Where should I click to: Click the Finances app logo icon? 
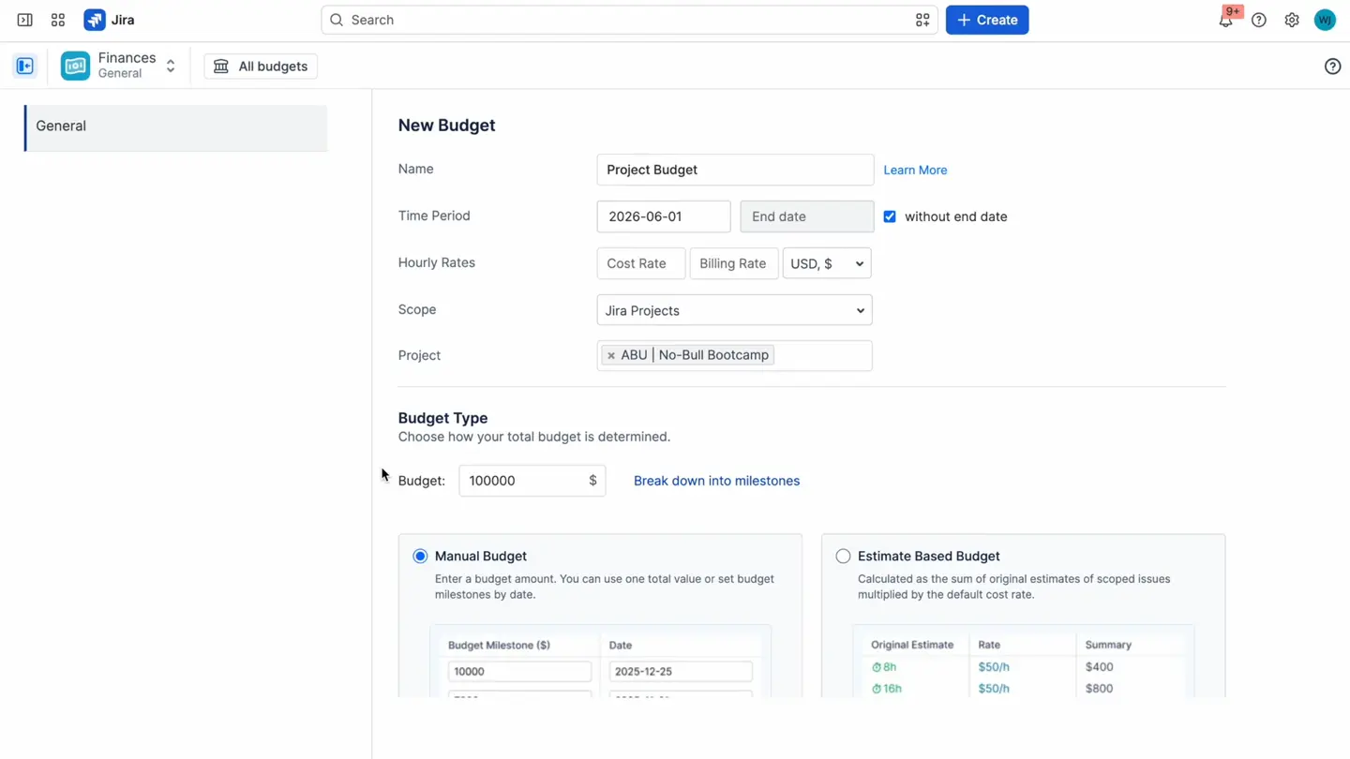pos(76,66)
